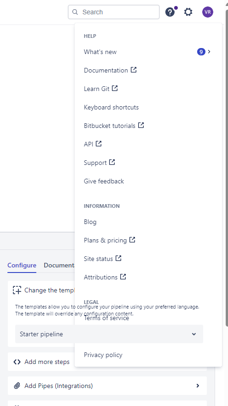
Task: Click the Add Pipes paperclip icon
Action: pyautogui.click(x=17, y=386)
